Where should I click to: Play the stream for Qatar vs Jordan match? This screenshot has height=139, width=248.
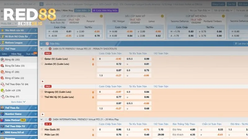42,81
